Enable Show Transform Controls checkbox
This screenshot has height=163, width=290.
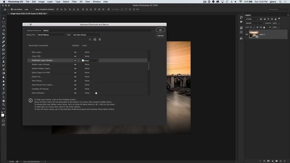34,9
